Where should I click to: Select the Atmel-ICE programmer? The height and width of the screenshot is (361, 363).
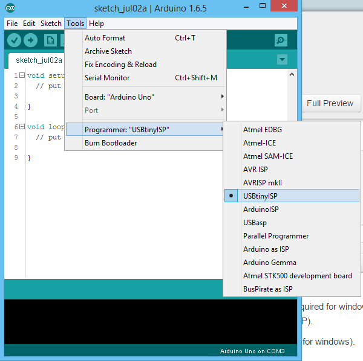click(292, 142)
